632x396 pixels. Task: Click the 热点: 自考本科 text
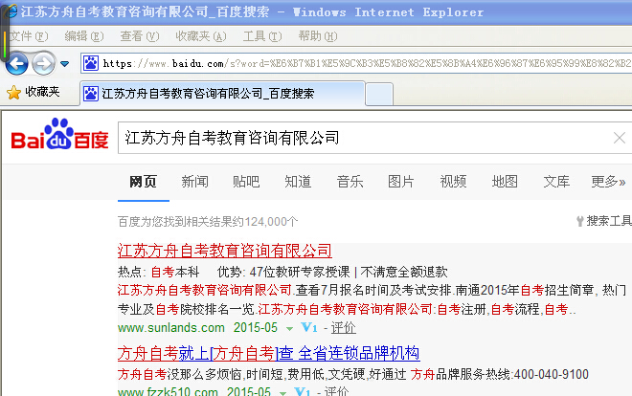coord(158,272)
